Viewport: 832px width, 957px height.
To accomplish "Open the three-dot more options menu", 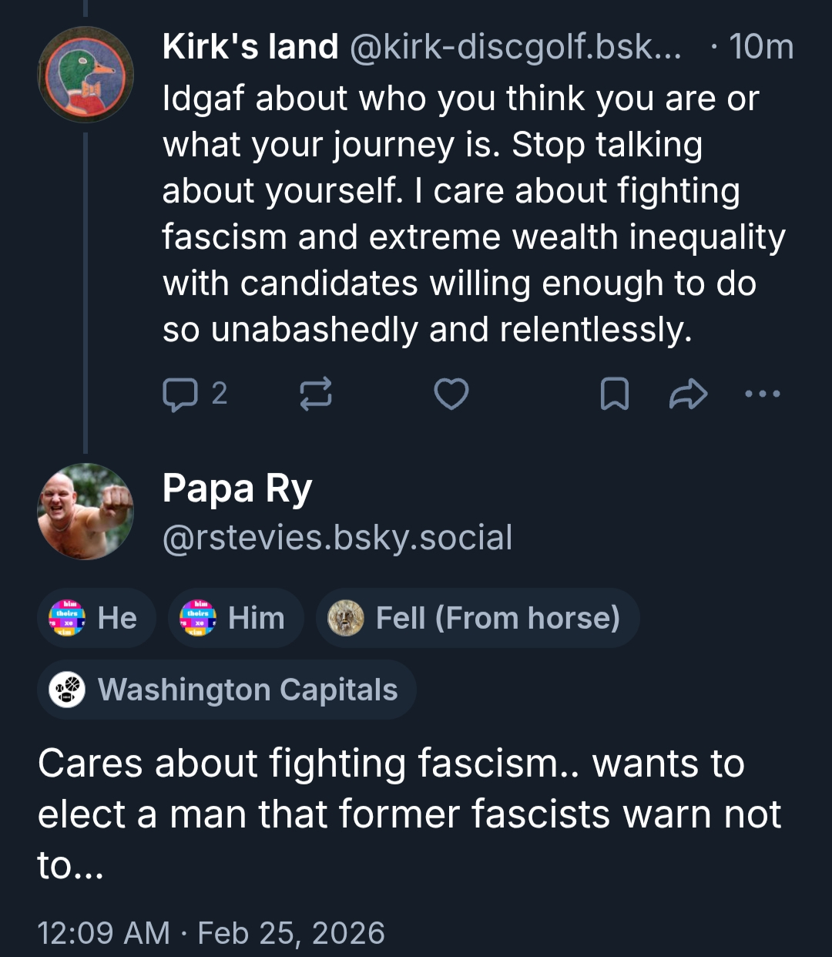I will [x=763, y=395].
